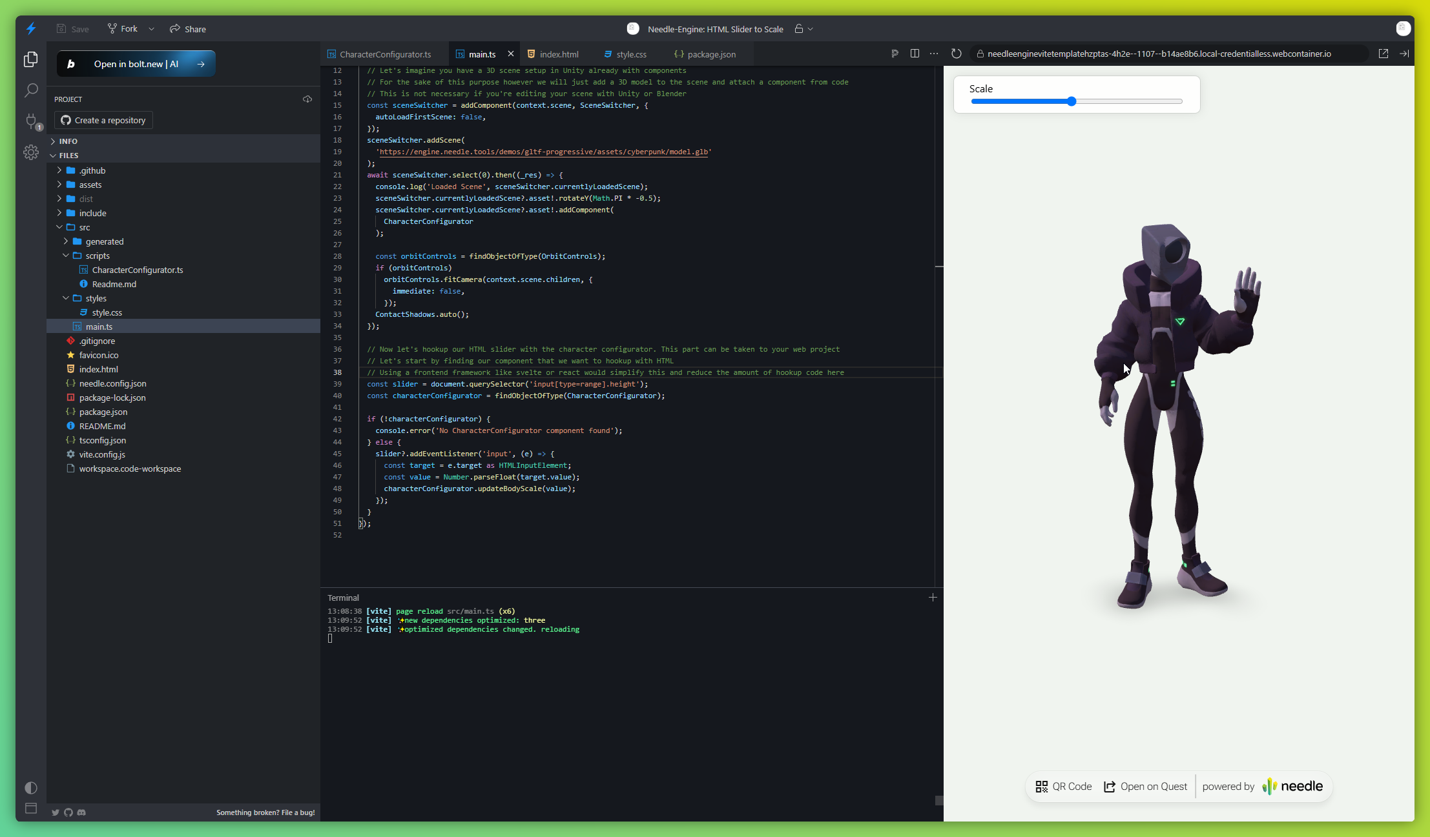Screen dimensions: 1430x837
Task: Switch to the index.html tab
Action: (559, 54)
